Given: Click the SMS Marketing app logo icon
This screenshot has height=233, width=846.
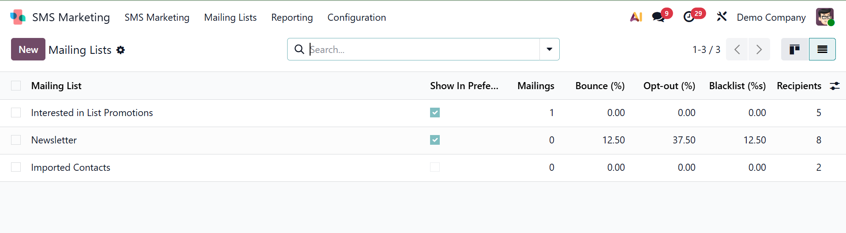Looking at the screenshot, I should pyautogui.click(x=18, y=17).
